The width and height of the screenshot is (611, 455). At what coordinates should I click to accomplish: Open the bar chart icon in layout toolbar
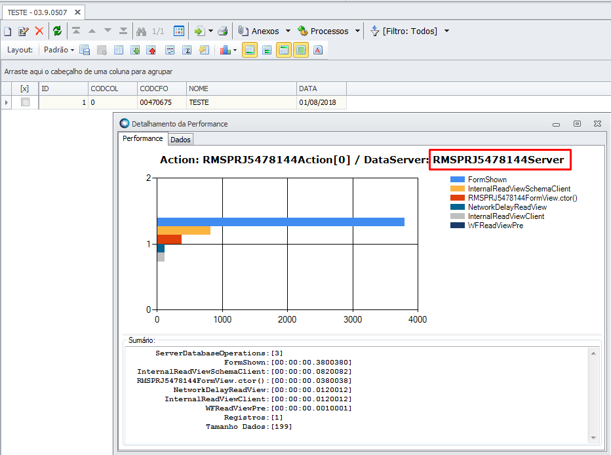226,50
